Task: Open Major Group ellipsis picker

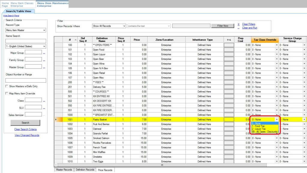Action: click(x=44, y=53)
